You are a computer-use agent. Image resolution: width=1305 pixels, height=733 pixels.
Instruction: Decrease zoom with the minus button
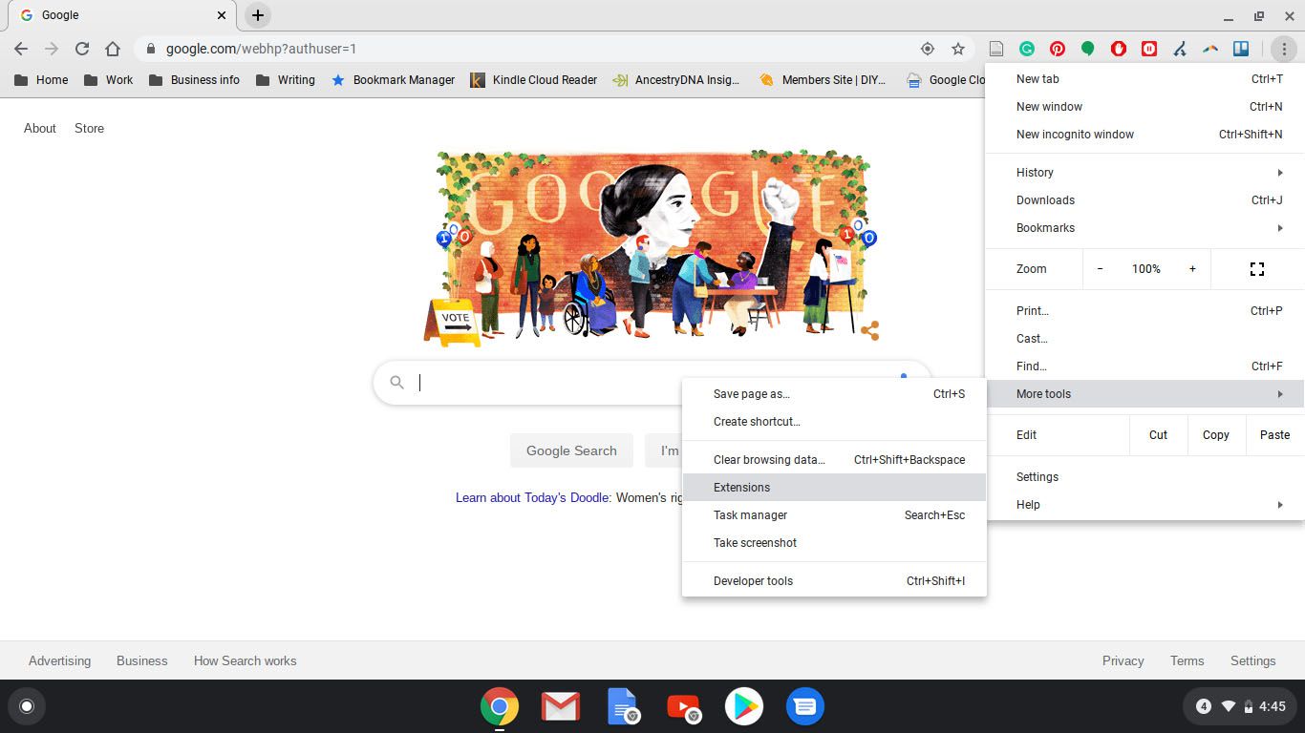pos(1100,269)
